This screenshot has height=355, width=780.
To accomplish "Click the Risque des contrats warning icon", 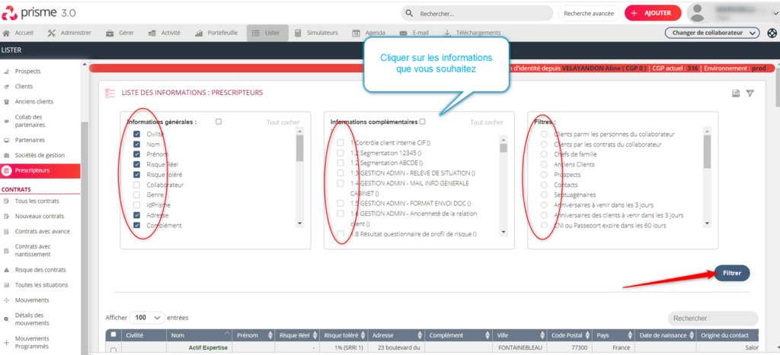I will click(x=7, y=270).
